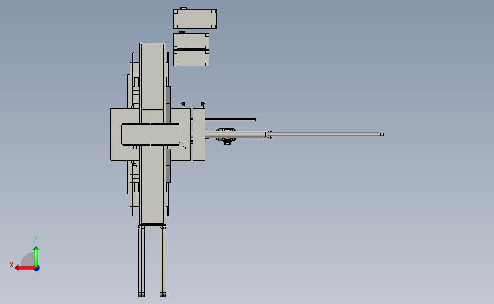
Task: Click the green Y axis arrow of triad
Action: tap(36, 257)
